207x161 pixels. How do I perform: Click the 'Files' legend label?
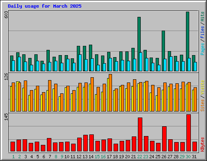[202, 32]
